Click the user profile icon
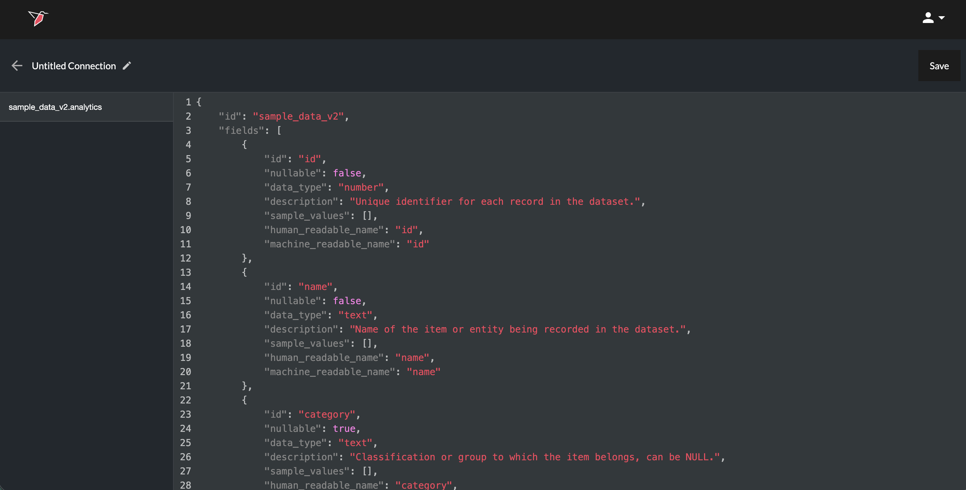 point(928,18)
